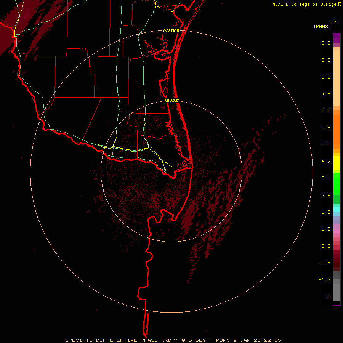Click the 9.0 scale value

point(326,60)
